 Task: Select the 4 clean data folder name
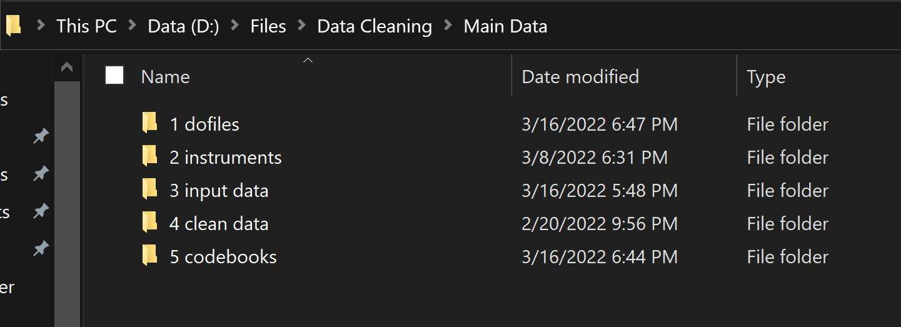219,223
